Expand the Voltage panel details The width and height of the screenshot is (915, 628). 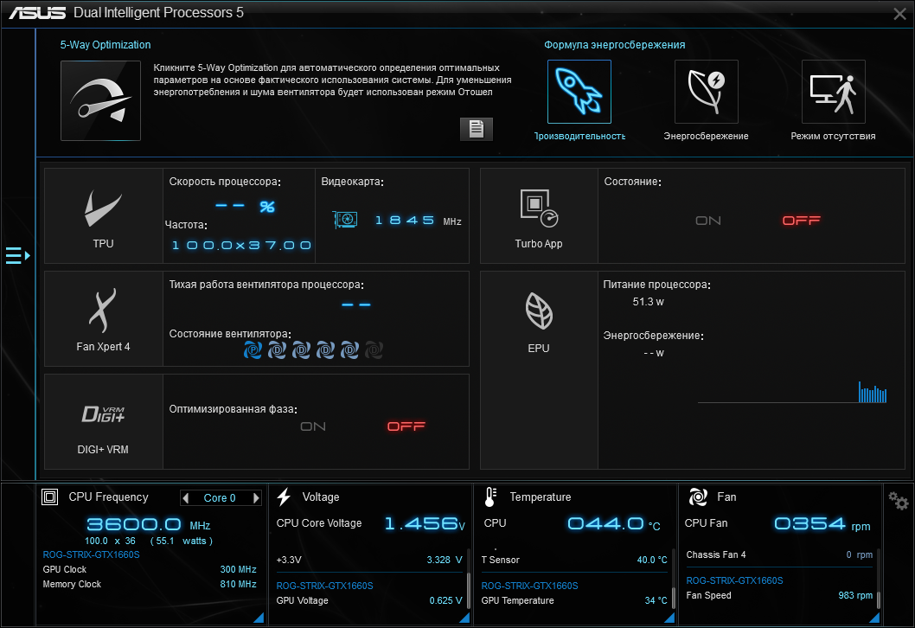pyautogui.click(x=464, y=618)
